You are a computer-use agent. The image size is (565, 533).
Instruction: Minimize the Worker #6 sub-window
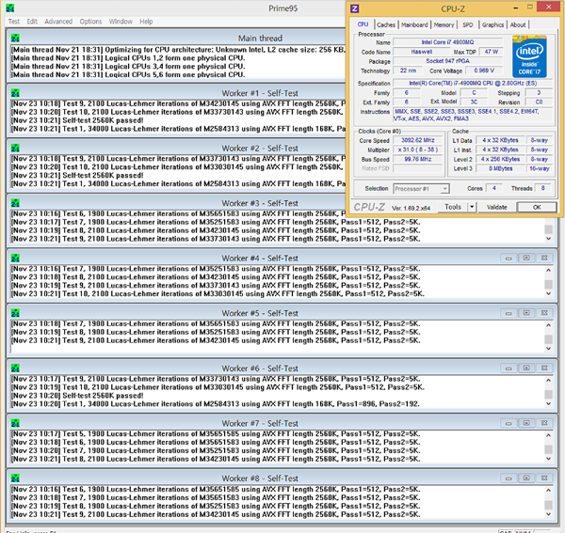pos(508,368)
